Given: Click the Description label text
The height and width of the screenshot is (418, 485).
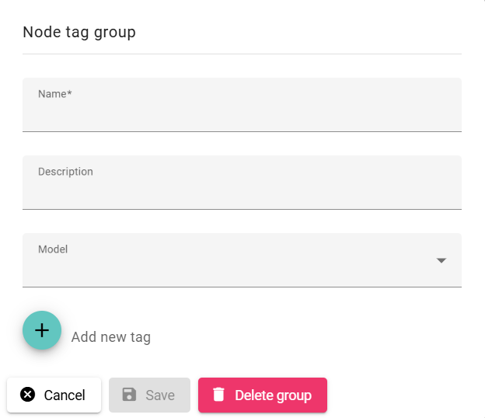Looking at the screenshot, I should coord(65,172).
